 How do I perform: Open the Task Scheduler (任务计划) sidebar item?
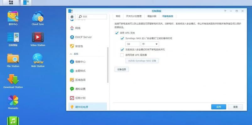tap(88, 98)
